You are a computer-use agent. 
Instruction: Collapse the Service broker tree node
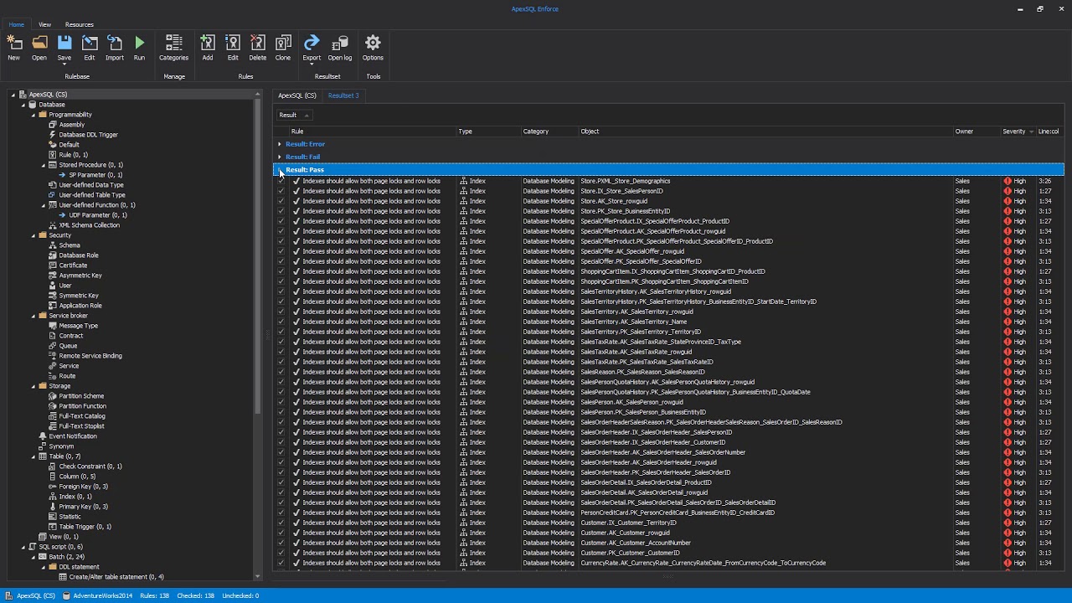pos(33,316)
